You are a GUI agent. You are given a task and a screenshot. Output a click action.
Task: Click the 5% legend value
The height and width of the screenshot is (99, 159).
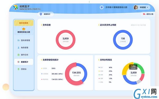click(x=110, y=82)
